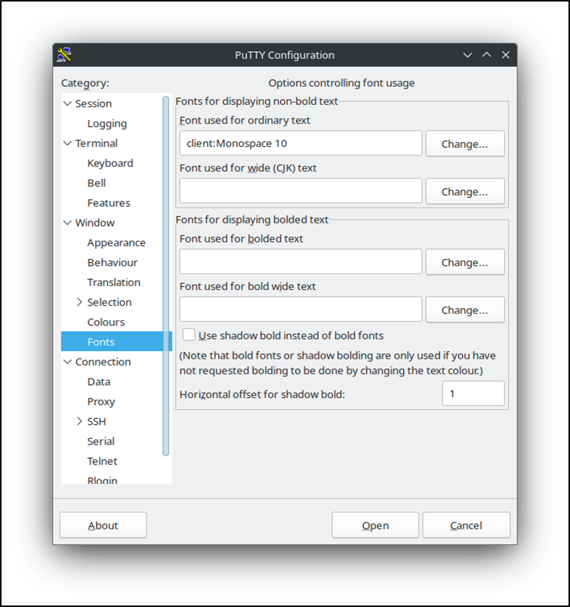Open the Keyboard settings category
The width and height of the screenshot is (570, 607).
[110, 163]
